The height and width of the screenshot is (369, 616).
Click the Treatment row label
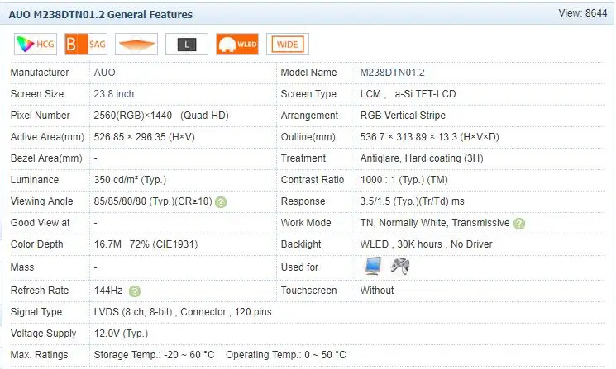click(x=303, y=158)
